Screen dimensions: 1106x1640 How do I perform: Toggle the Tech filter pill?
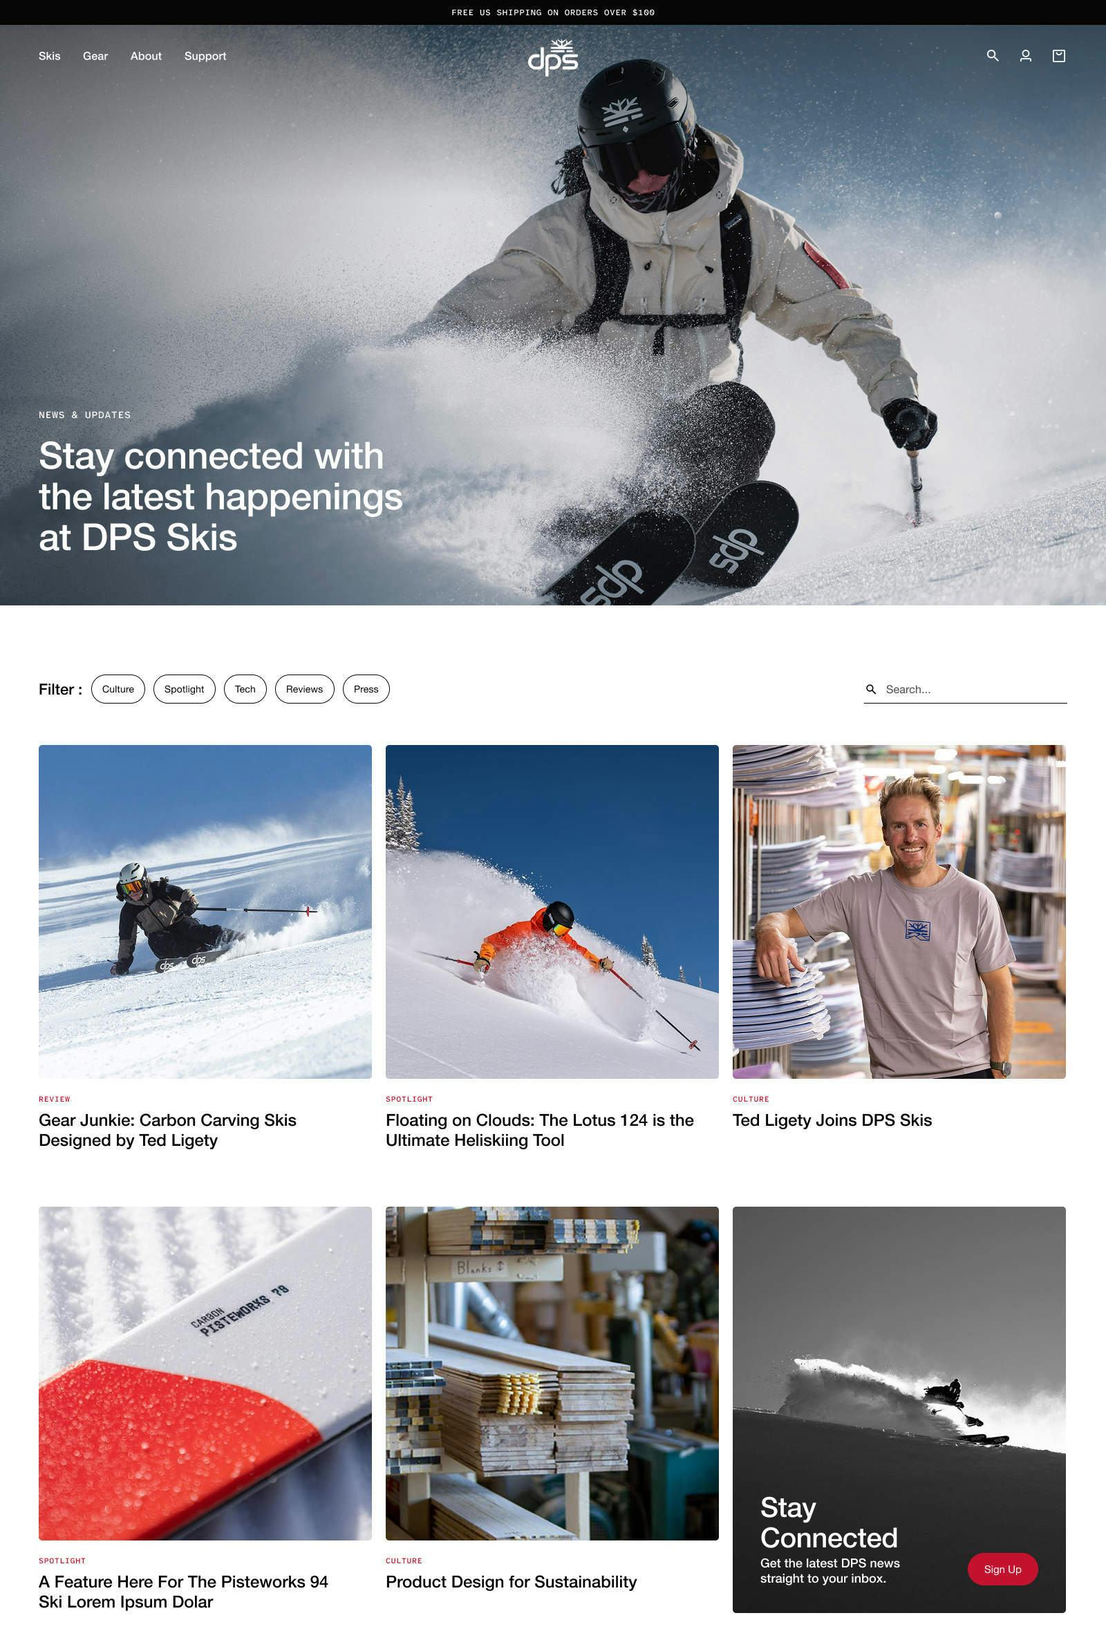245,689
